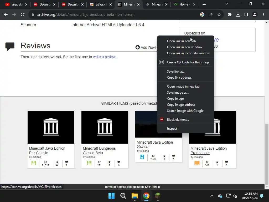Open the Chrome profile icon
269x202 pixels.
255,15
